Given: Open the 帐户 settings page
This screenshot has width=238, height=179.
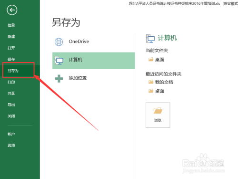Looking at the screenshot, I should (11, 134).
